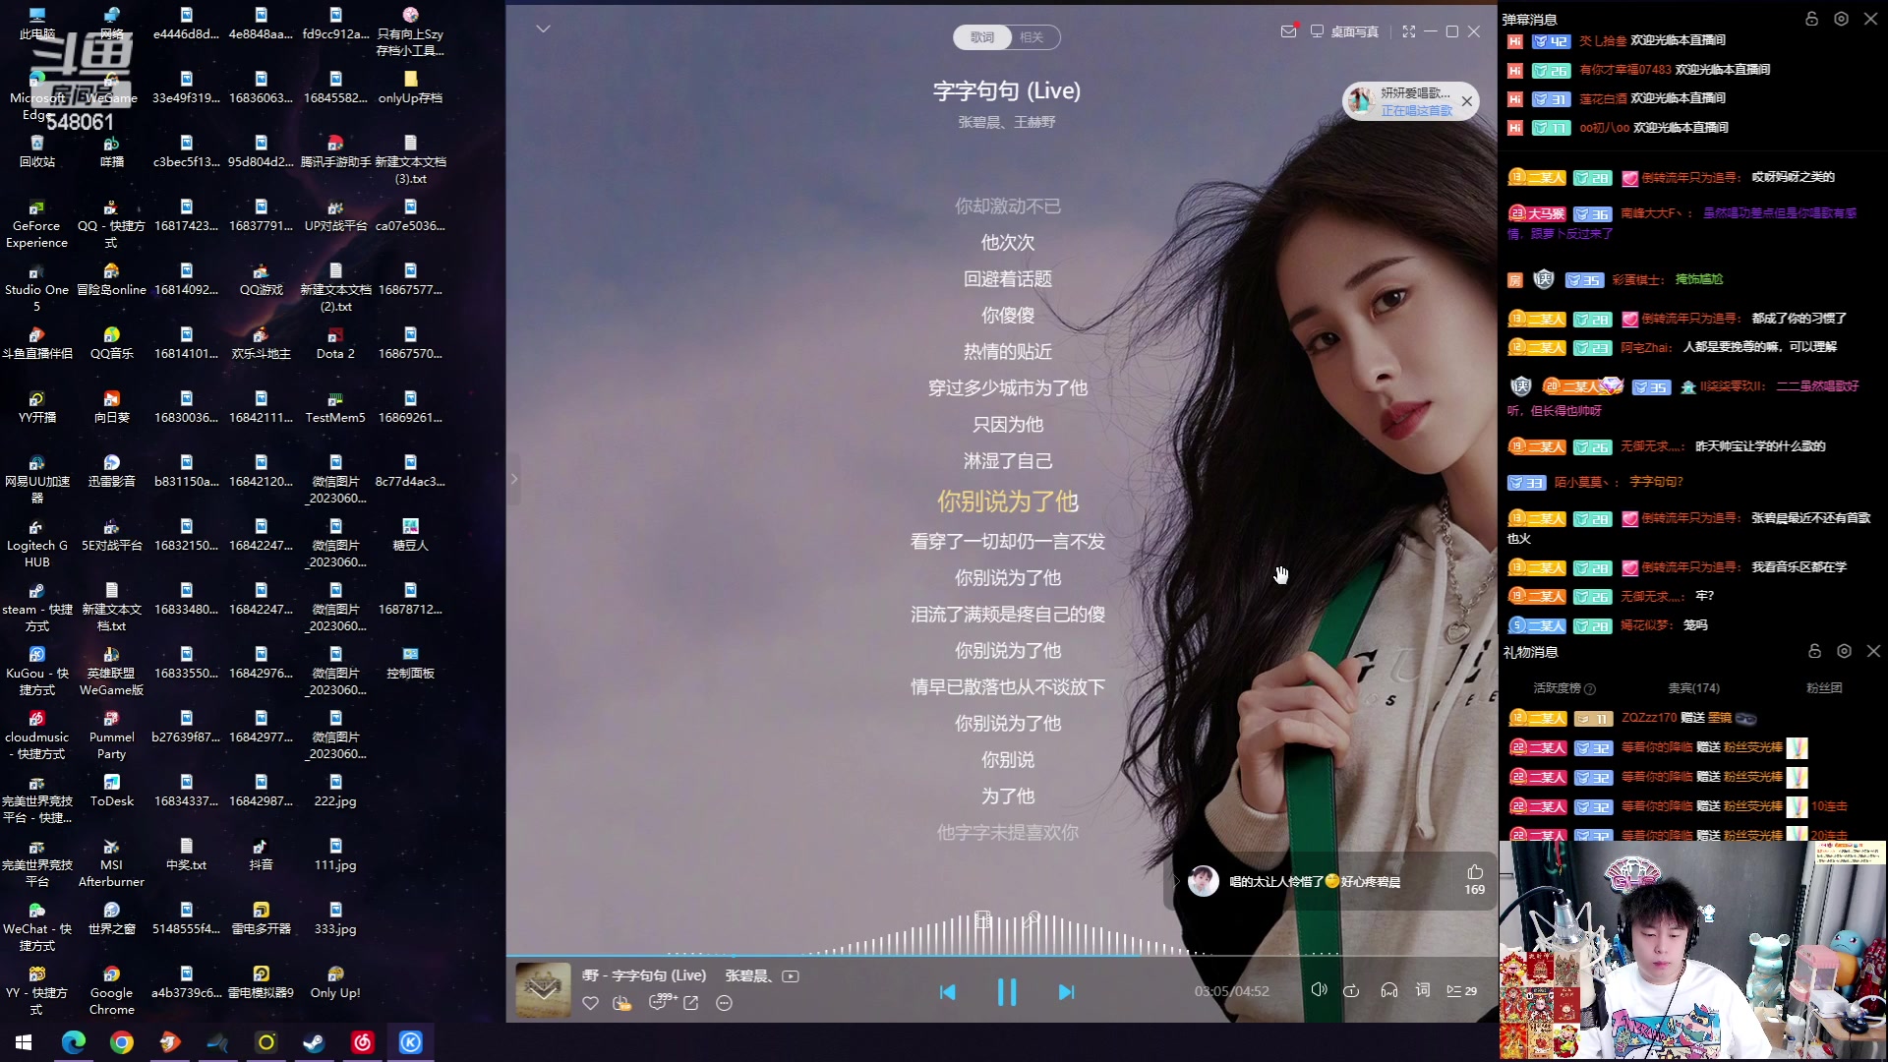
Task: Open the 粉丝团 tab
Action: (x=1824, y=688)
